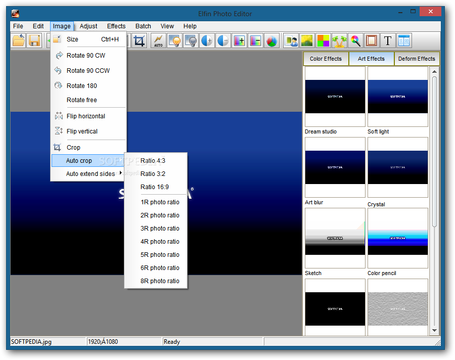Screen dimensions: 455x360
Task: Click the portrait person photo icon
Action: tap(291, 40)
